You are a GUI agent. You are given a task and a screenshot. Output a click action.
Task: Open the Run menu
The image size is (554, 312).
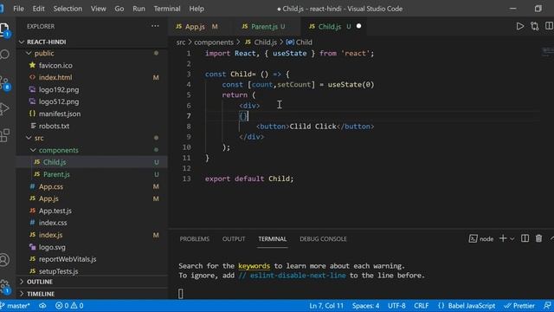(x=138, y=9)
